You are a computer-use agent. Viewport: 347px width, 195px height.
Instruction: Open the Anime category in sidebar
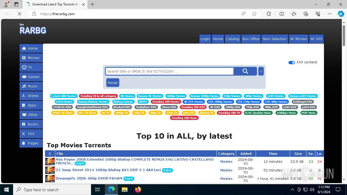31,96
